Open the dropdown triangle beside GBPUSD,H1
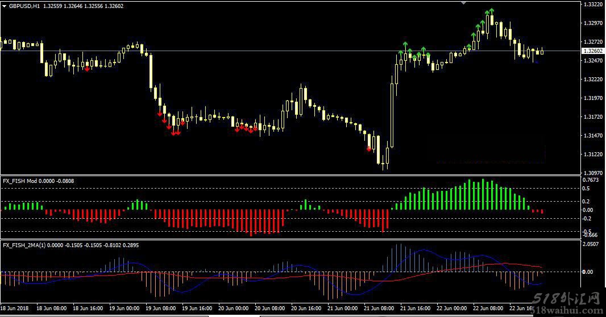 point(5,6)
